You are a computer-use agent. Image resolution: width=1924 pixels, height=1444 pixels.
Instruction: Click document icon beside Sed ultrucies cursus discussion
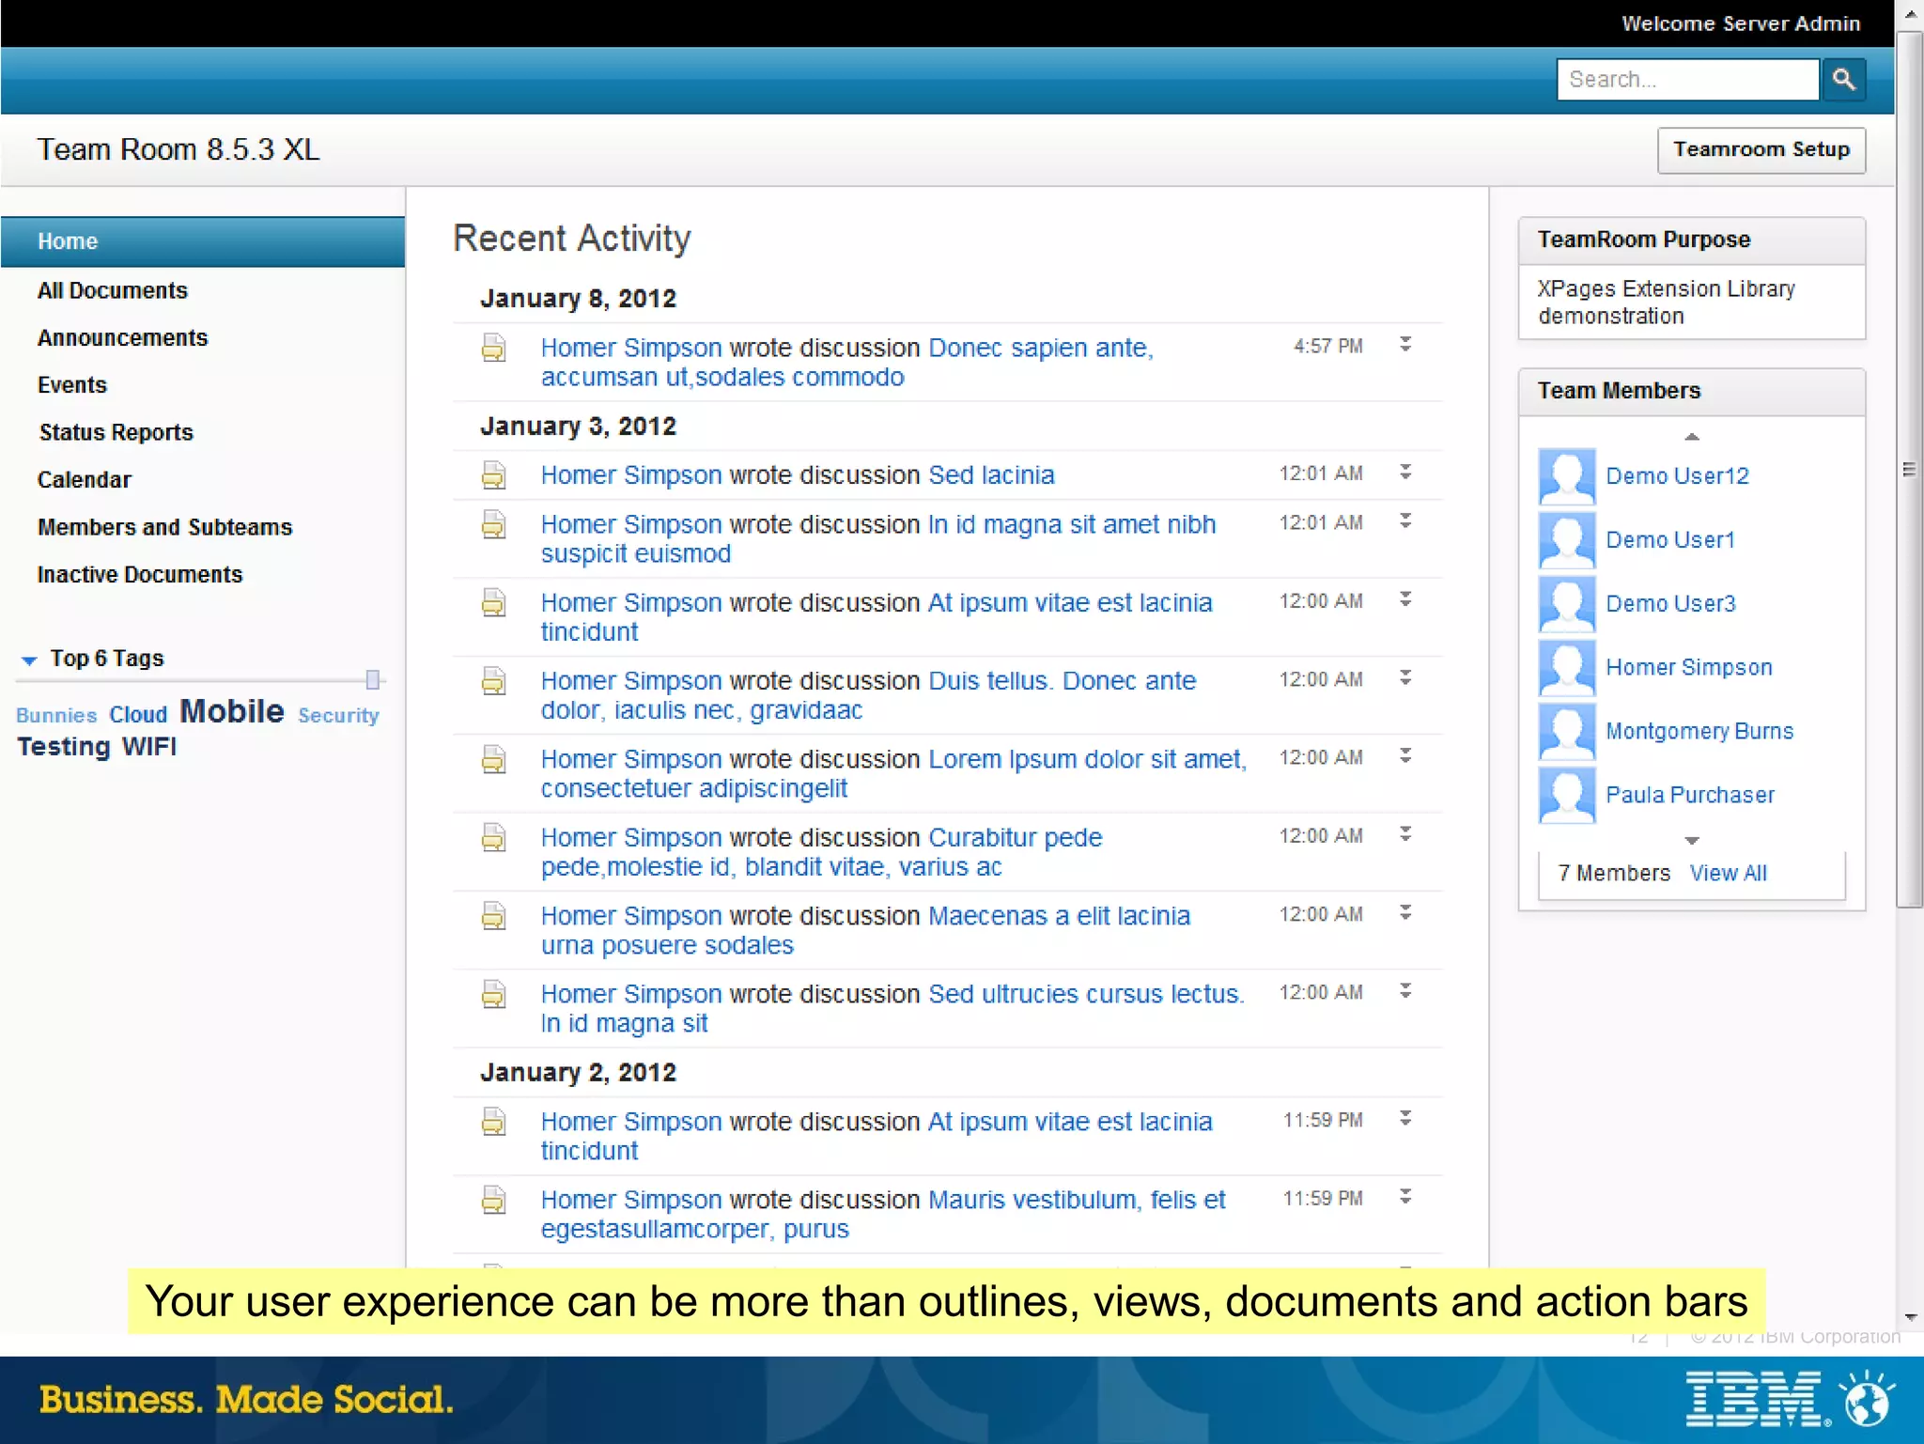[493, 994]
